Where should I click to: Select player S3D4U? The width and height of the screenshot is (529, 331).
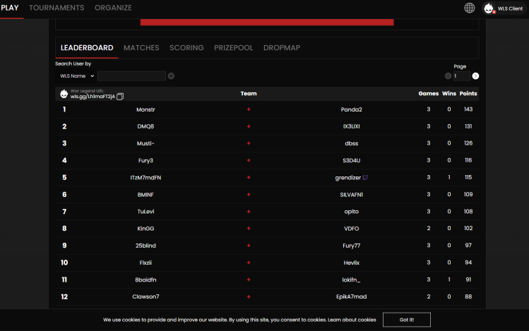351,160
